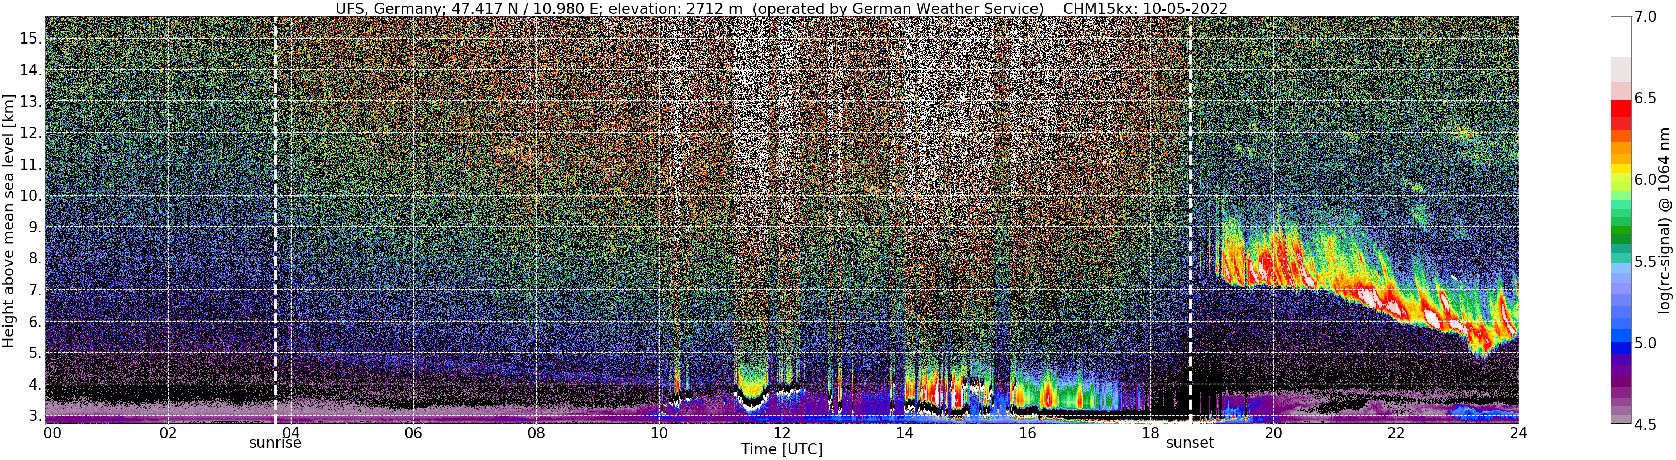Click the height axis tick label 6.
The image size is (1676, 460).
point(35,322)
